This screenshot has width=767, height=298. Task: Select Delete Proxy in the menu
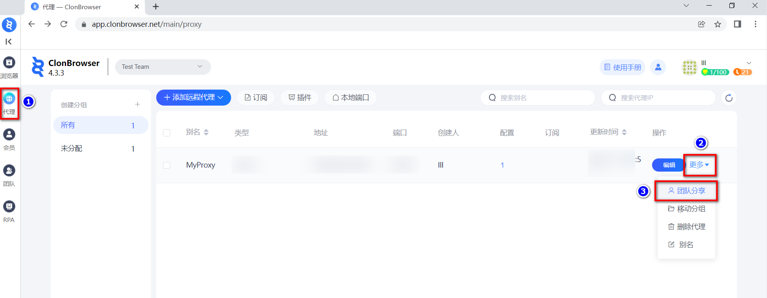coord(686,227)
